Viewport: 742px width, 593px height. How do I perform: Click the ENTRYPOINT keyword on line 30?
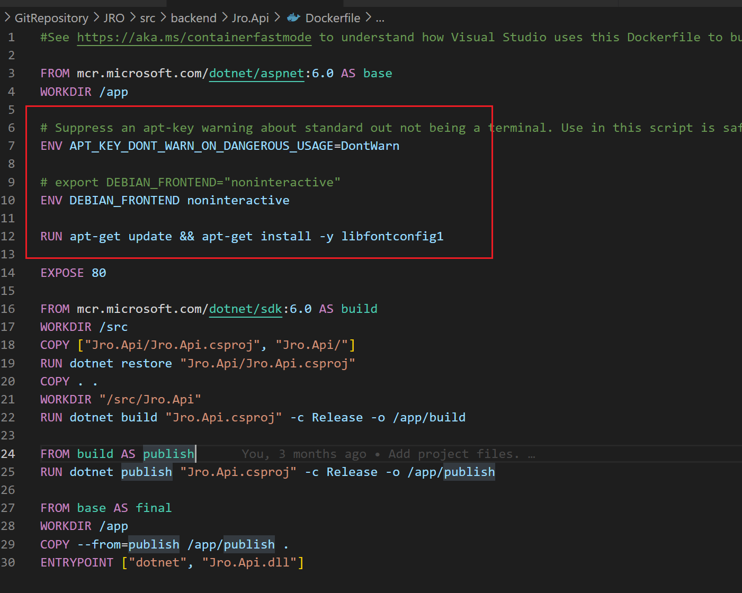tap(77, 562)
